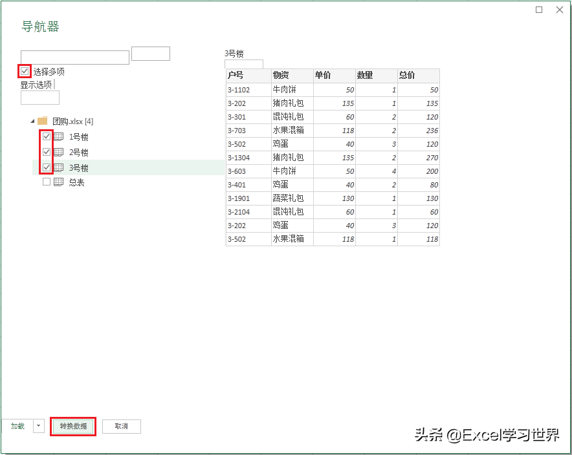The image size is (572, 455).
Task: Select the 2号楼 tree item
Action: [79, 153]
